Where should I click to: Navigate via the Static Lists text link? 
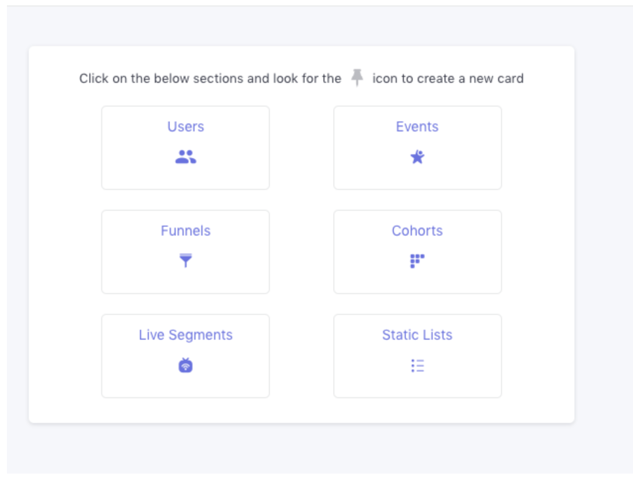click(417, 335)
